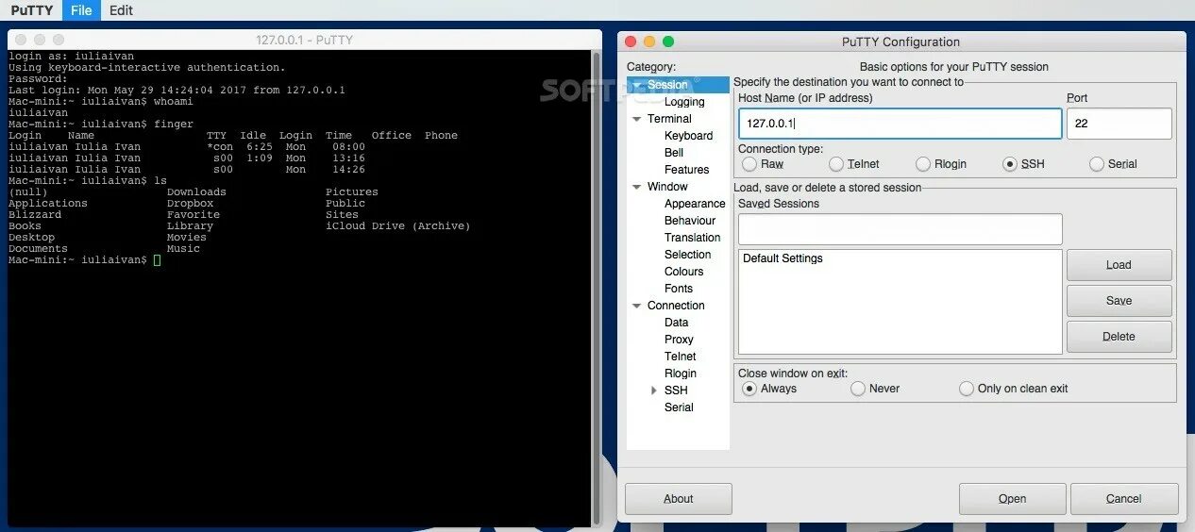
Task: Click 'Dropbox' in terminal listing
Action: (190, 204)
